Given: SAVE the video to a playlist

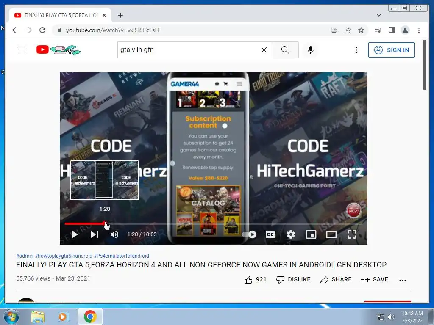Looking at the screenshot, I should 375,280.
